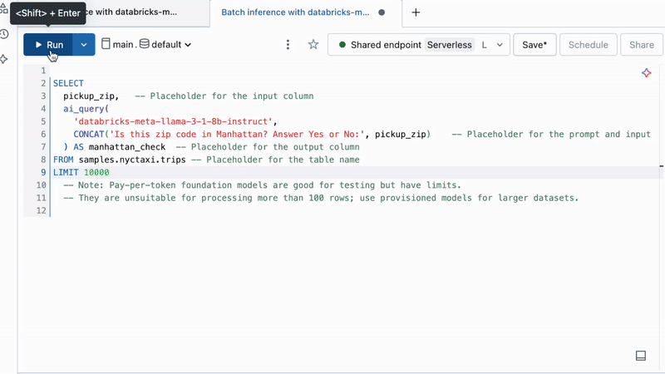
Task: Toggle the bottom results panel icon
Action: [641, 356]
